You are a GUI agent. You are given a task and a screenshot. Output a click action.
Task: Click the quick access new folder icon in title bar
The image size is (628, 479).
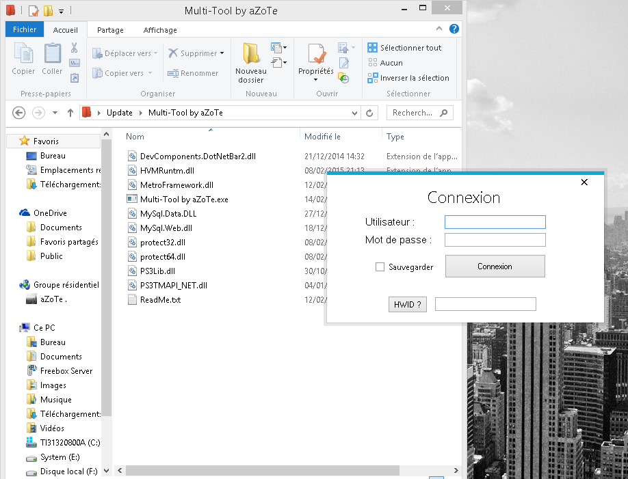pyautogui.click(x=48, y=10)
